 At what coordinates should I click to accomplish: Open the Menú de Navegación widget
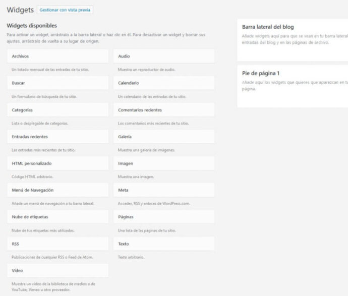(58, 190)
